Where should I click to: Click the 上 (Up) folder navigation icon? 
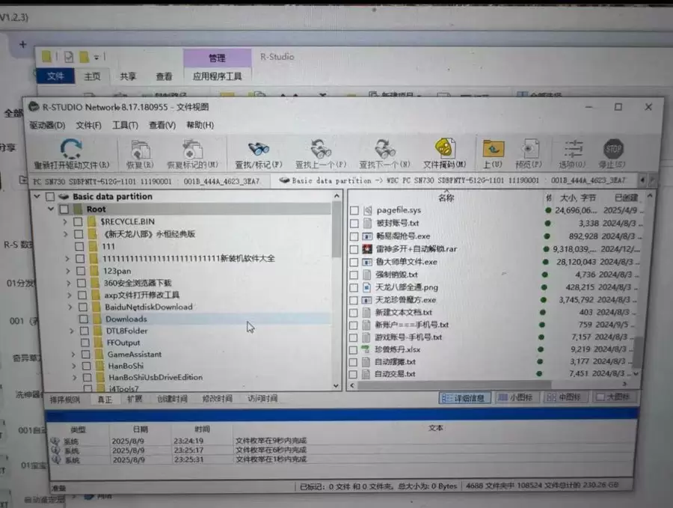494,148
